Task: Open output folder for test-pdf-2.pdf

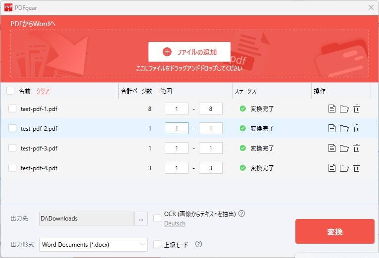Action: click(344, 129)
